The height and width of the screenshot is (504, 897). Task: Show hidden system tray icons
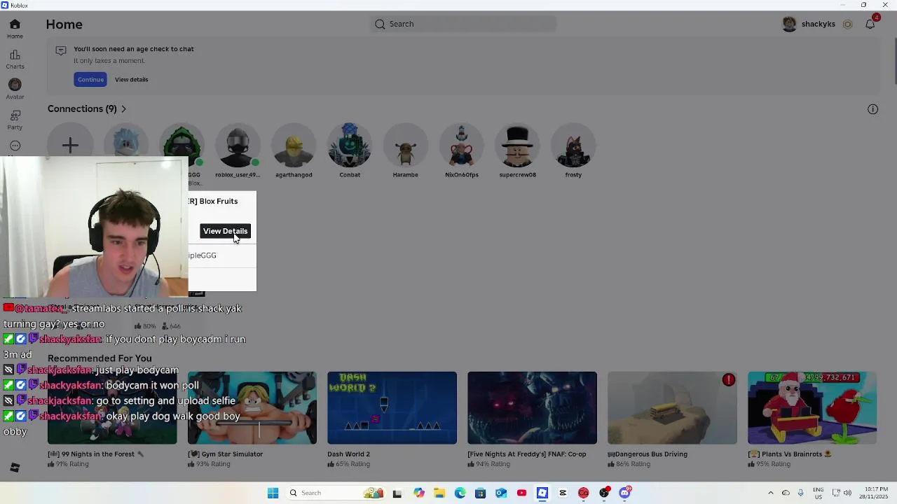coord(771,493)
